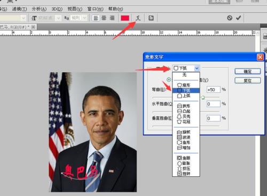This screenshot has height=196, width=267.
Task: Select 上弧 warp style
Action: (x=186, y=96)
